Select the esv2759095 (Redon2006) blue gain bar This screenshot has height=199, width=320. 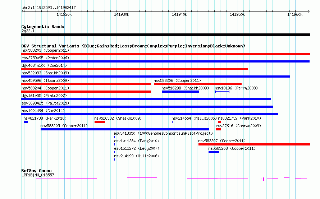(165, 61)
